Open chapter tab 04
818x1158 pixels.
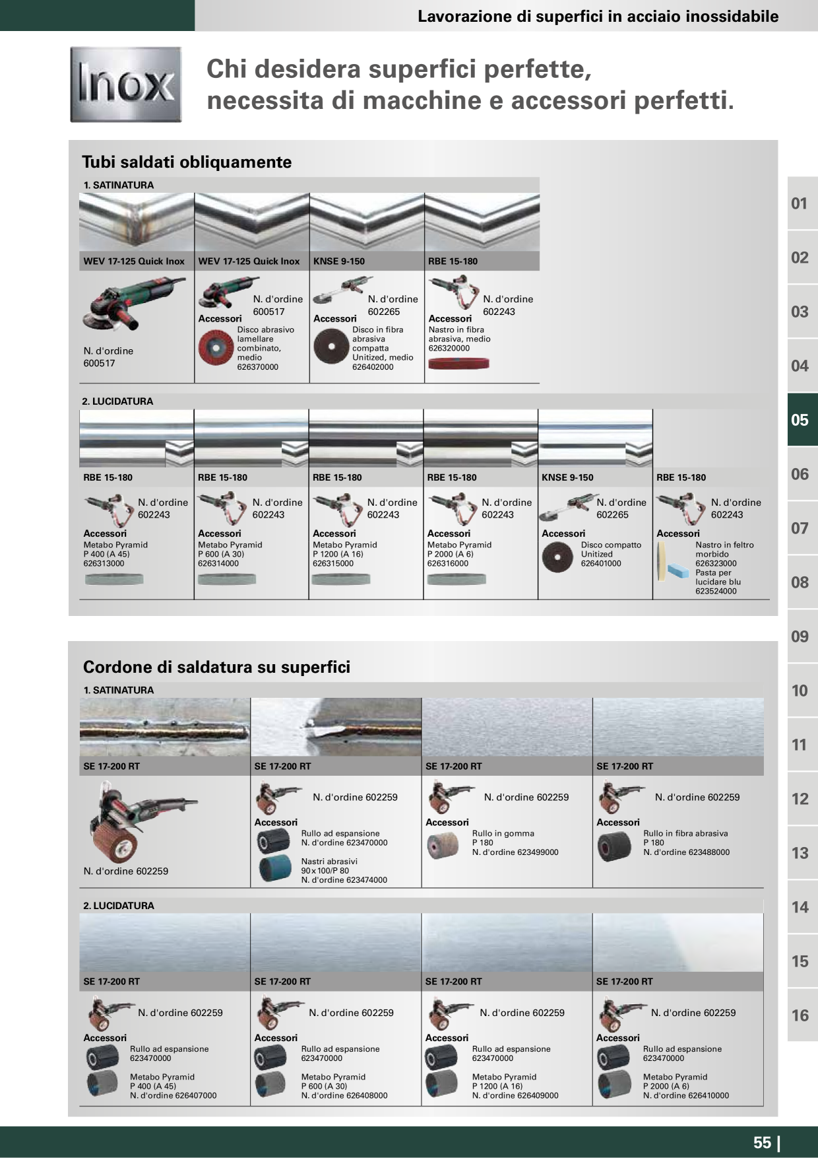click(802, 366)
